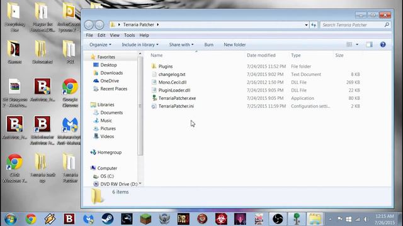Select Recent Places in navigation pane
403x226 pixels.
pyautogui.click(x=113, y=89)
